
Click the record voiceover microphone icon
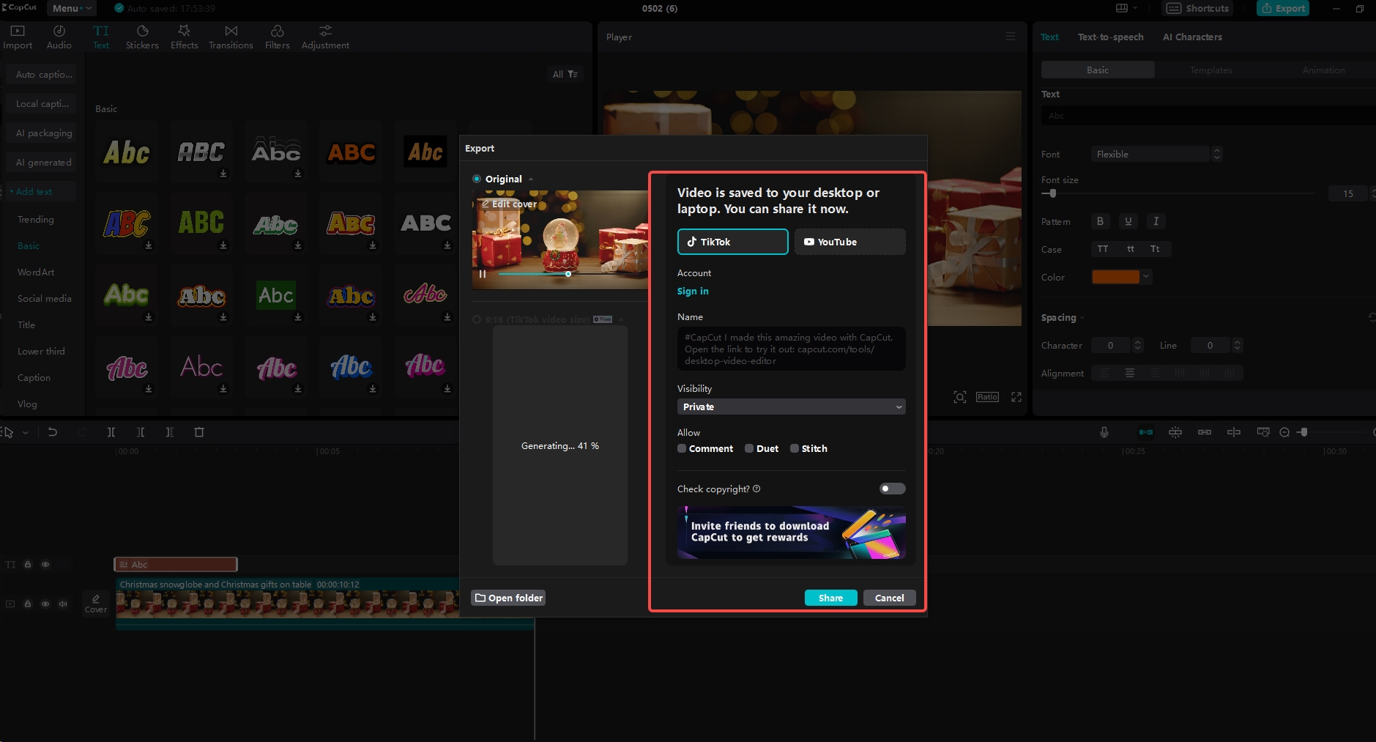[x=1104, y=432]
